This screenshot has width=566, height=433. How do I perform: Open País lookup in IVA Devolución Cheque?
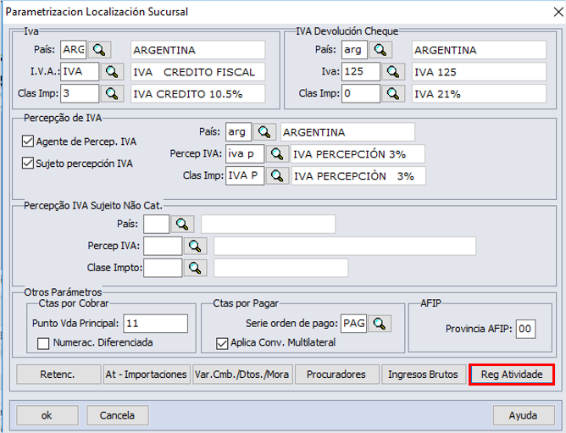pyautogui.click(x=380, y=50)
